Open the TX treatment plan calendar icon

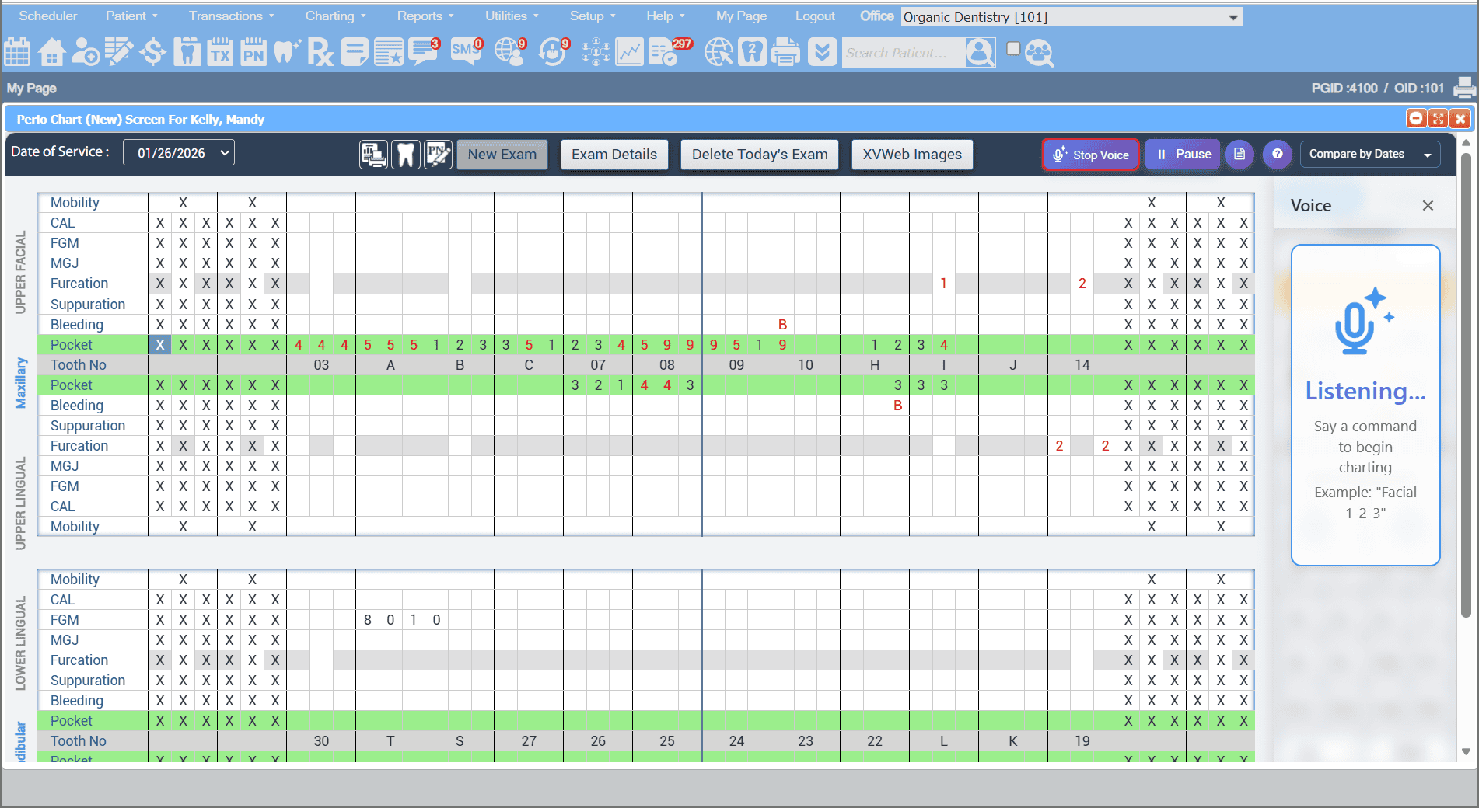(x=220, y=52)
